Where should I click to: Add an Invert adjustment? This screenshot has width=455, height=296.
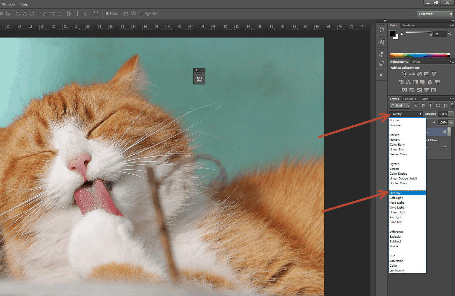[404, 90]
